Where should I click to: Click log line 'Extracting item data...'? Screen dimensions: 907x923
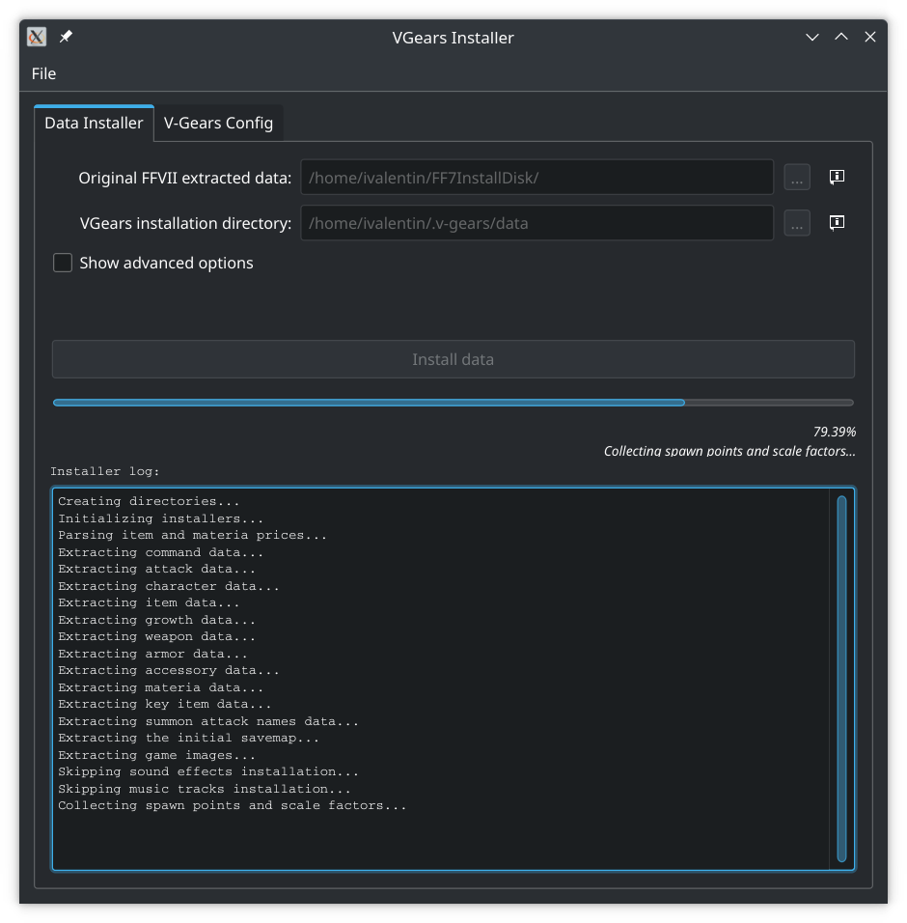149,602
